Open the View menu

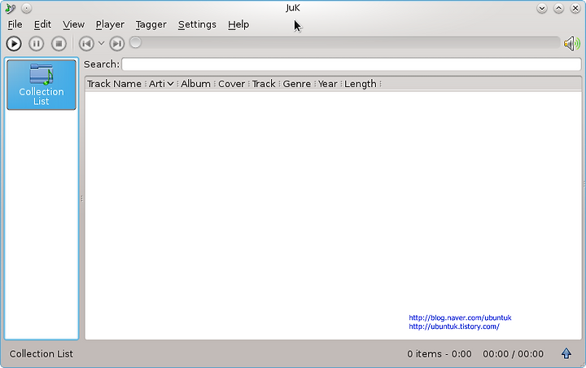pyautogui.click(x=73, y=24)
